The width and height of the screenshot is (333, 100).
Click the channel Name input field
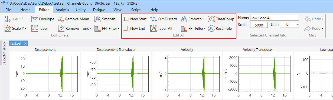pos(274,18)
